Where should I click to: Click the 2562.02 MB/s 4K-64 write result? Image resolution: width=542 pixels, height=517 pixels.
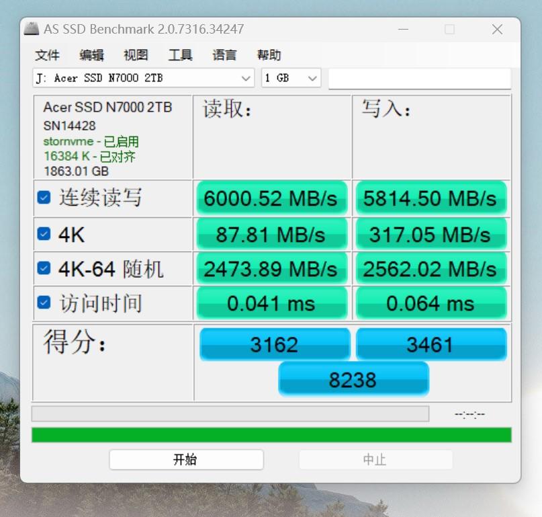(431, 268)
